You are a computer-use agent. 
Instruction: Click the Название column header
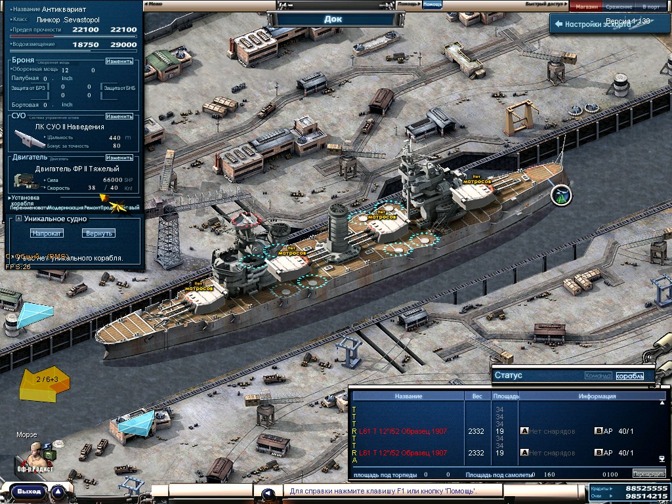click(x=408, y=396)
